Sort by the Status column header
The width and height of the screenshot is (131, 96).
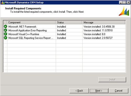pos(69,22)
